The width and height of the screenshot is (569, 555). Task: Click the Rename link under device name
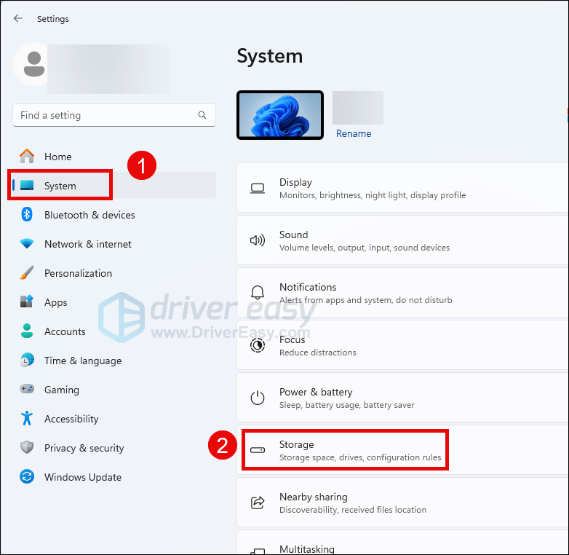(354, 134)
